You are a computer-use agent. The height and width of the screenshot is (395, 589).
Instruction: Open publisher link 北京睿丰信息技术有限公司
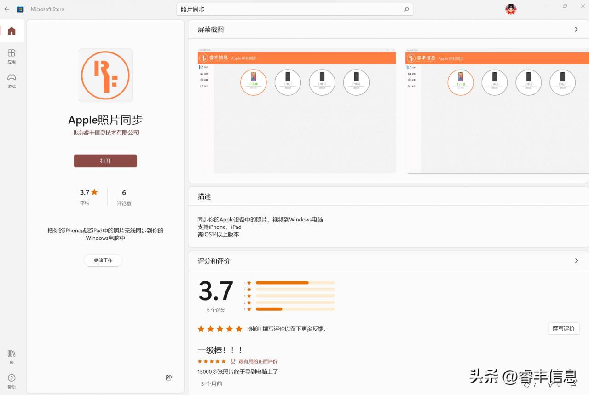[105, 133]
